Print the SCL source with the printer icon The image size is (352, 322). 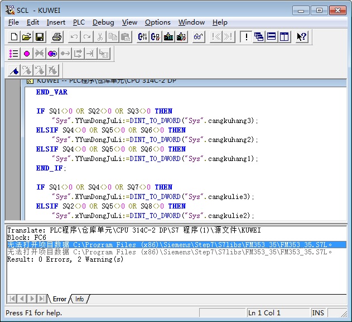[x=57, y=37]
